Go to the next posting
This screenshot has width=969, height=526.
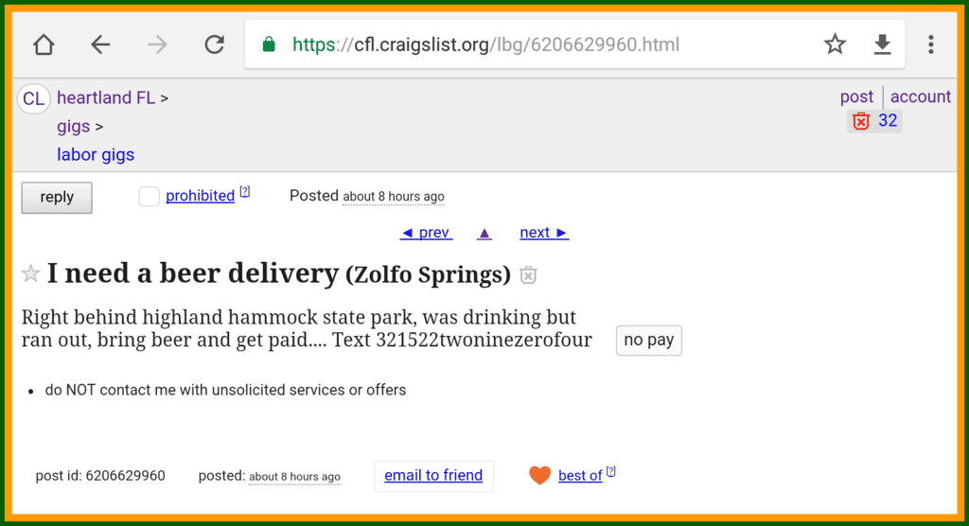coord(544,233)
